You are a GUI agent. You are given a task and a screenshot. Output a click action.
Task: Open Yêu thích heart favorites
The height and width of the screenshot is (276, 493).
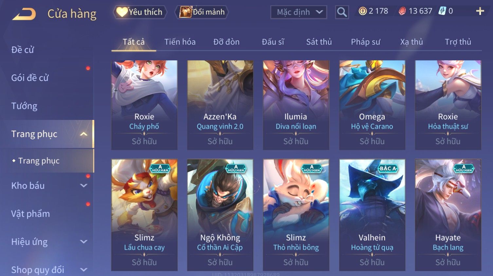(140, 12)
